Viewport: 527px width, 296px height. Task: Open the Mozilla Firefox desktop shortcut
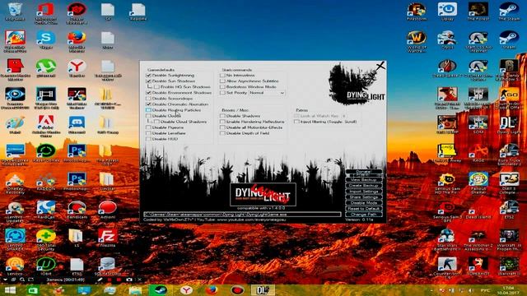(x=77, y=42)
